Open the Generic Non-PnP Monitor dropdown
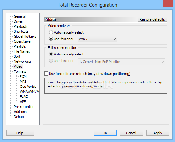The width and height of the screenshot is (175, 142). (x=121, y=61)
